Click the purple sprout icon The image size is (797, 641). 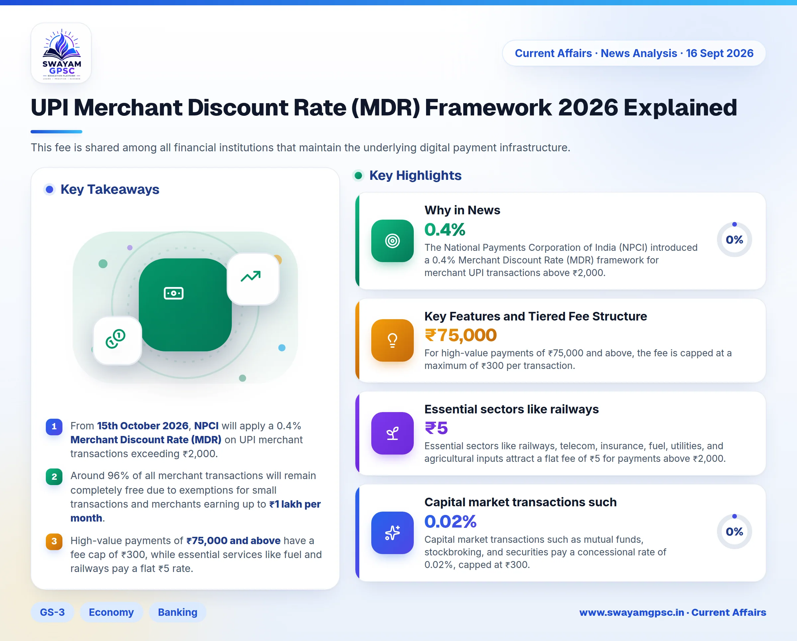pos(392,433)
